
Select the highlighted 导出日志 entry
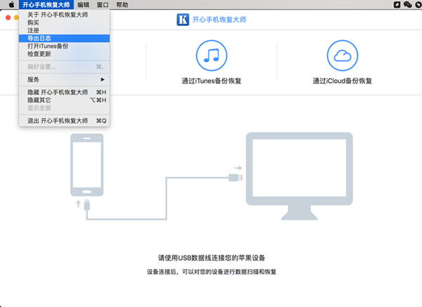(x=64, y=38)
